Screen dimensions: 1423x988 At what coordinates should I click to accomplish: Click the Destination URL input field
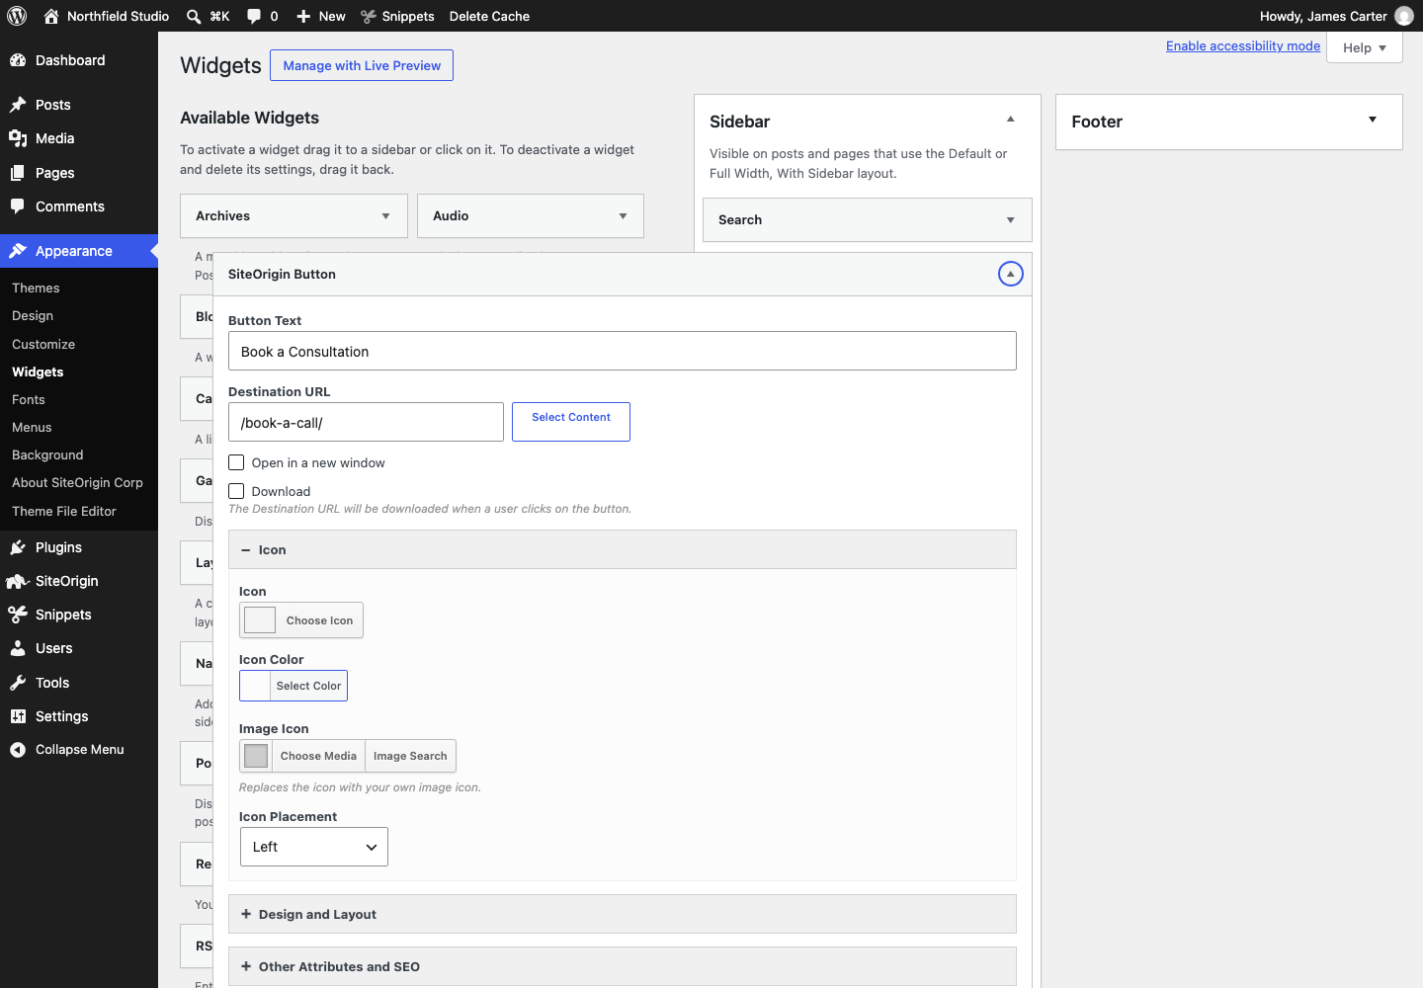point(366,422)
